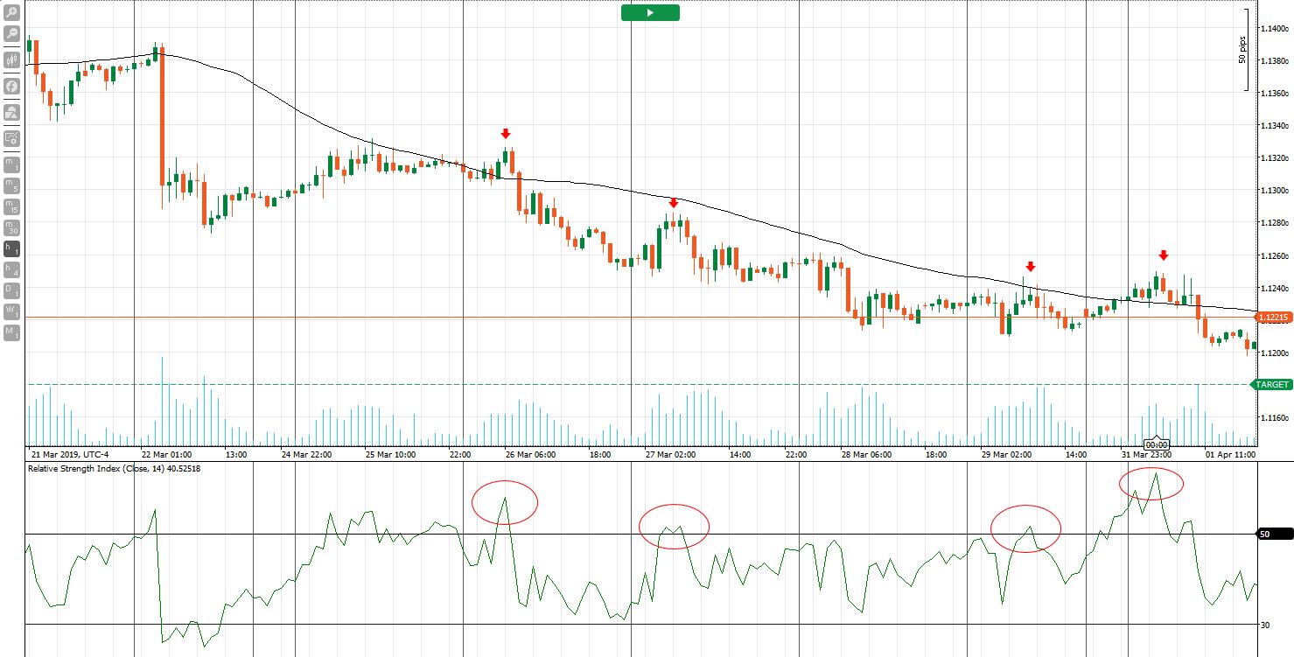Screen dimensions: 1294x657
Task: Click the orange 1.12215 current price label
Action: [x=1273, y=317]
